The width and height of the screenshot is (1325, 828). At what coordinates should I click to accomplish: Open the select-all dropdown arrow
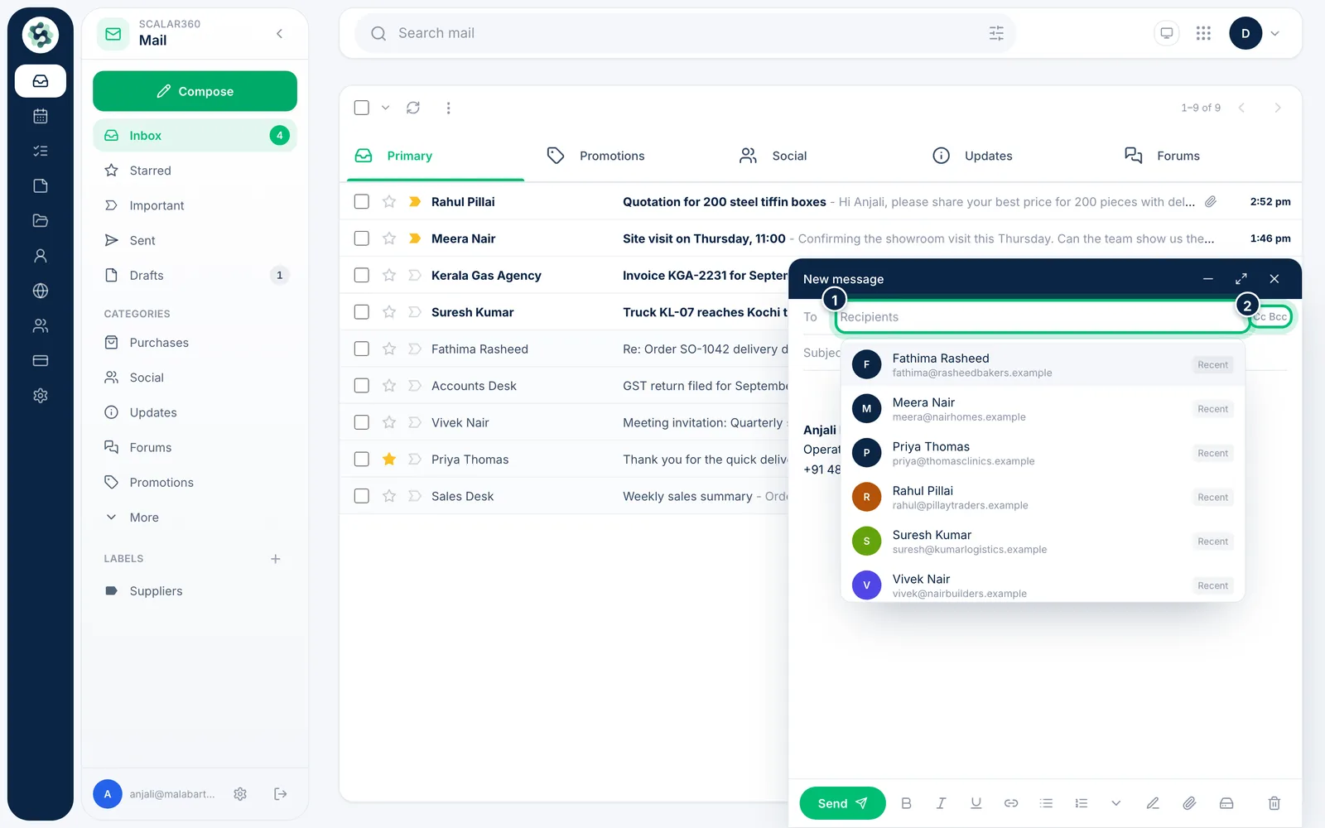click(385, 108)
